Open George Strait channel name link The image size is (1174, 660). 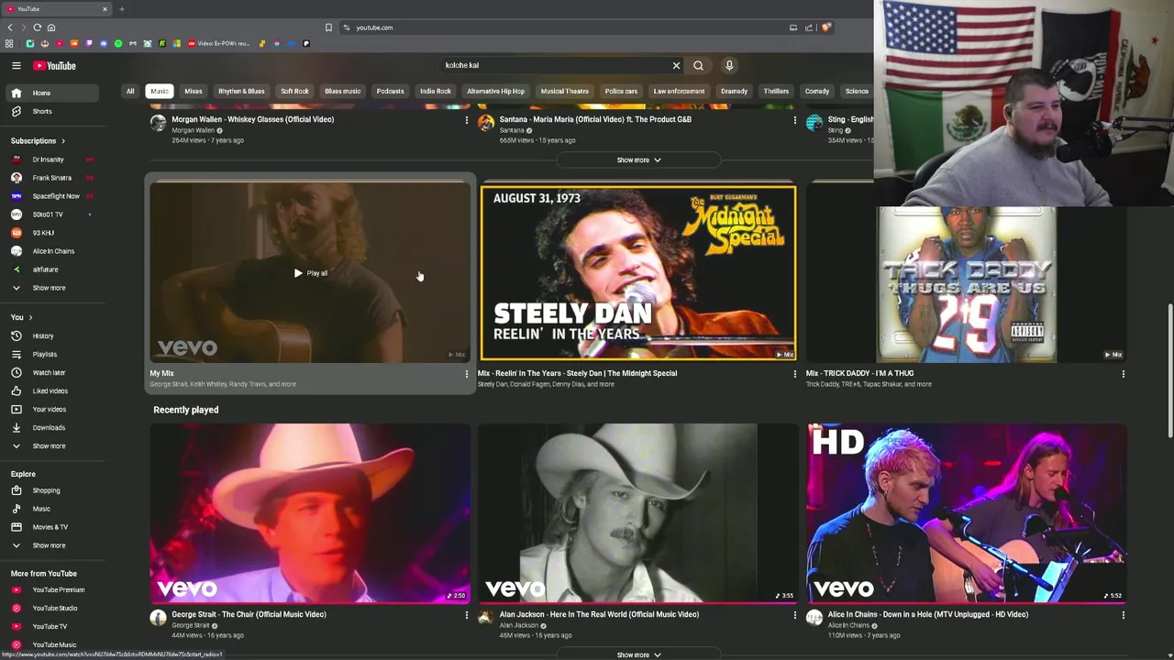click(191, 625)
